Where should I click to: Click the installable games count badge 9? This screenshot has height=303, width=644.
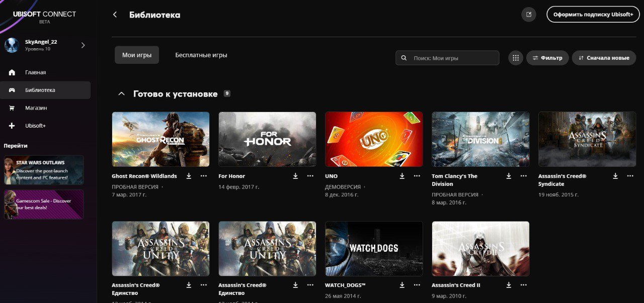click(x=227, y=93)
